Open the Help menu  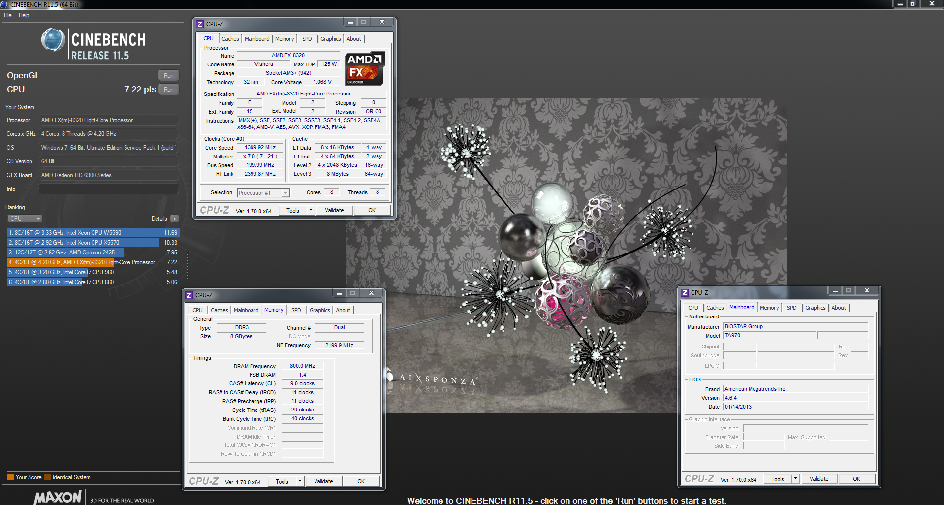[24, 15]
